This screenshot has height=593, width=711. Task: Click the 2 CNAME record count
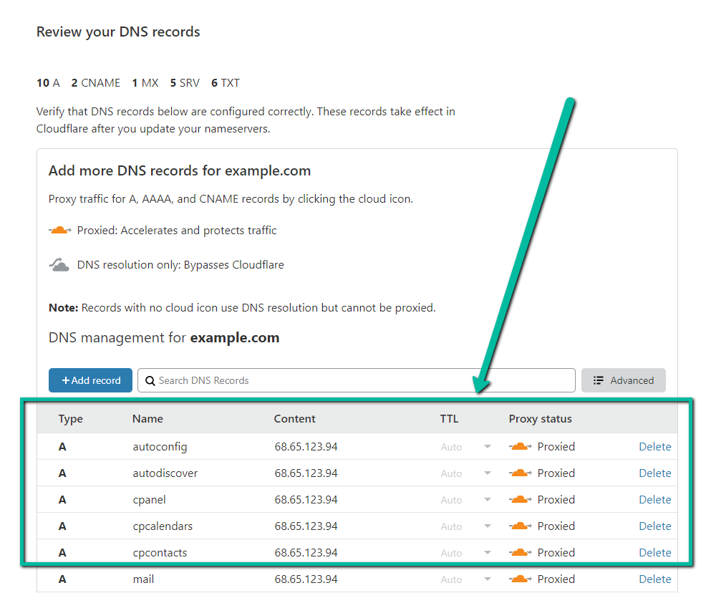[x=96, y=83]
